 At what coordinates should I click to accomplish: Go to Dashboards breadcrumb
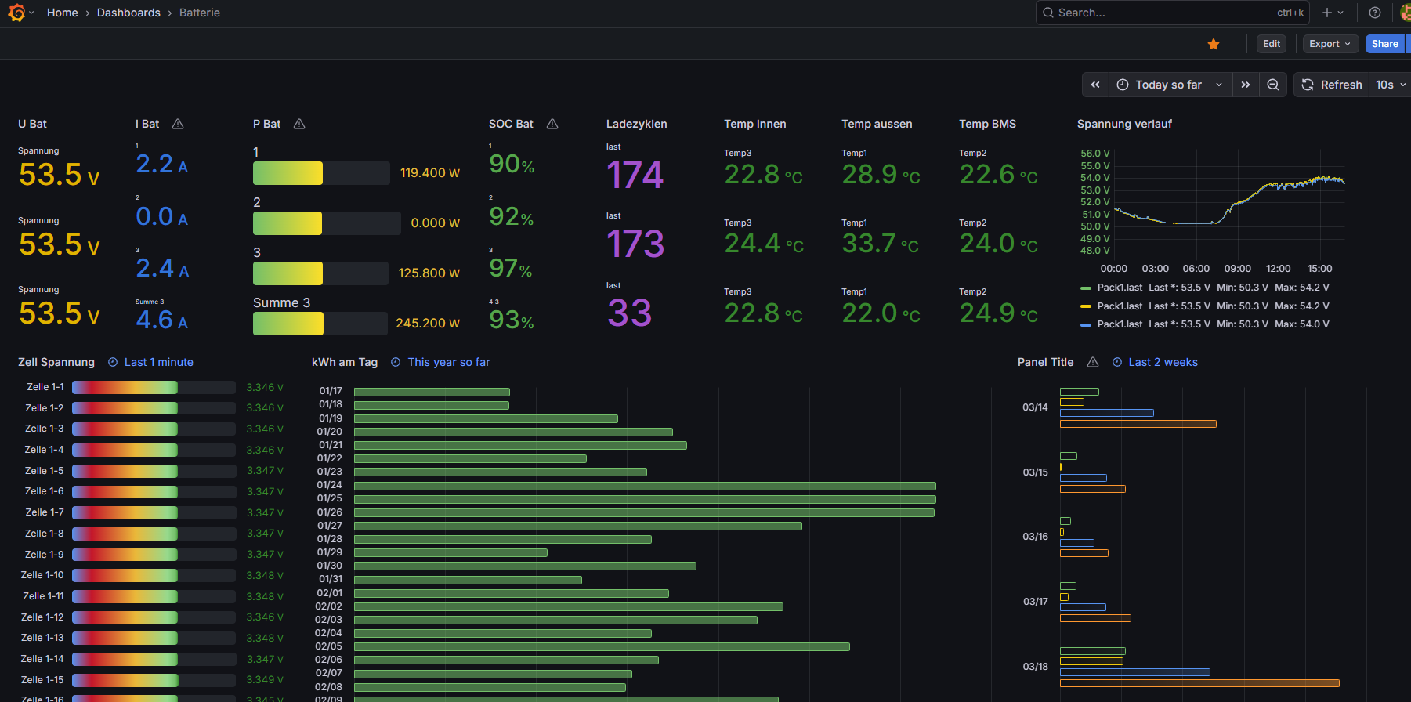(128, 13)
